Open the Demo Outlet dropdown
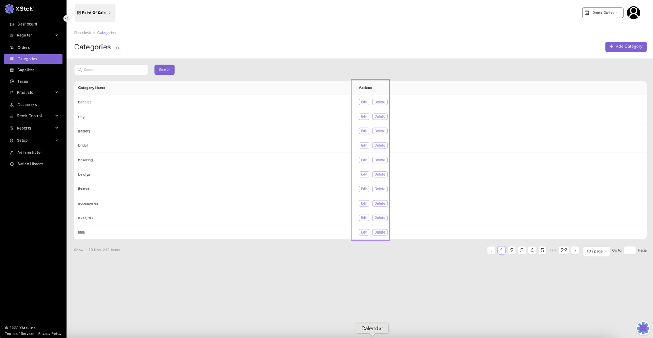653x338 pixels. pos(602,13)
